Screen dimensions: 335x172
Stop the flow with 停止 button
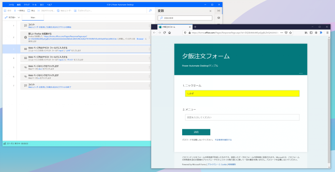[31, 10]
